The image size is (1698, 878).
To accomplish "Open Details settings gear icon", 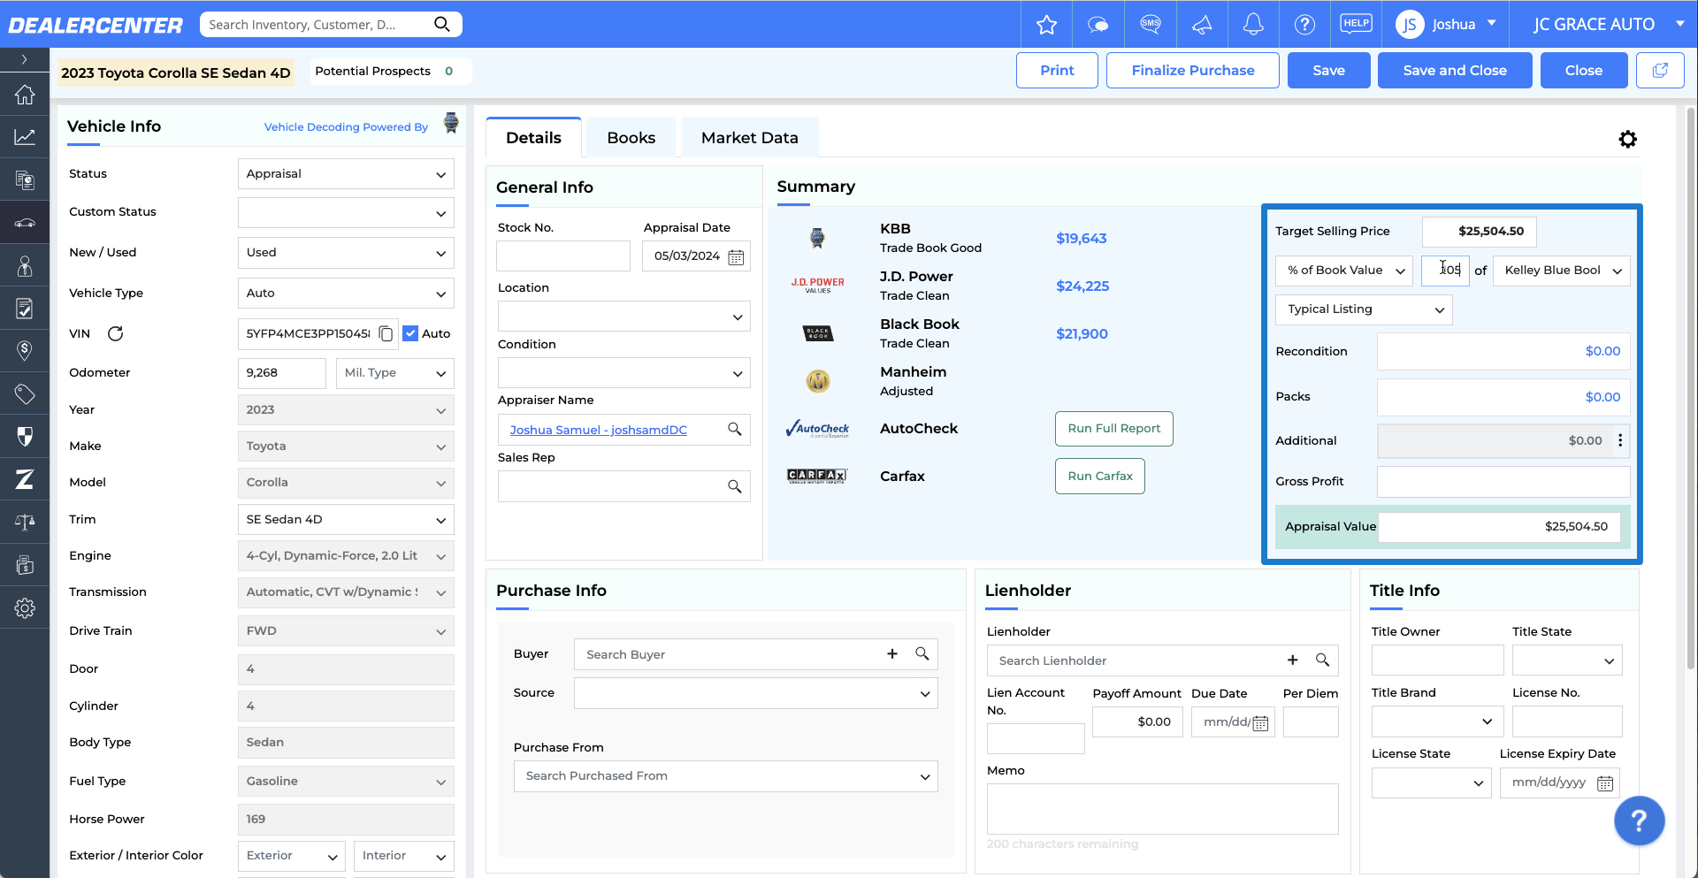I will [1627, 139].
